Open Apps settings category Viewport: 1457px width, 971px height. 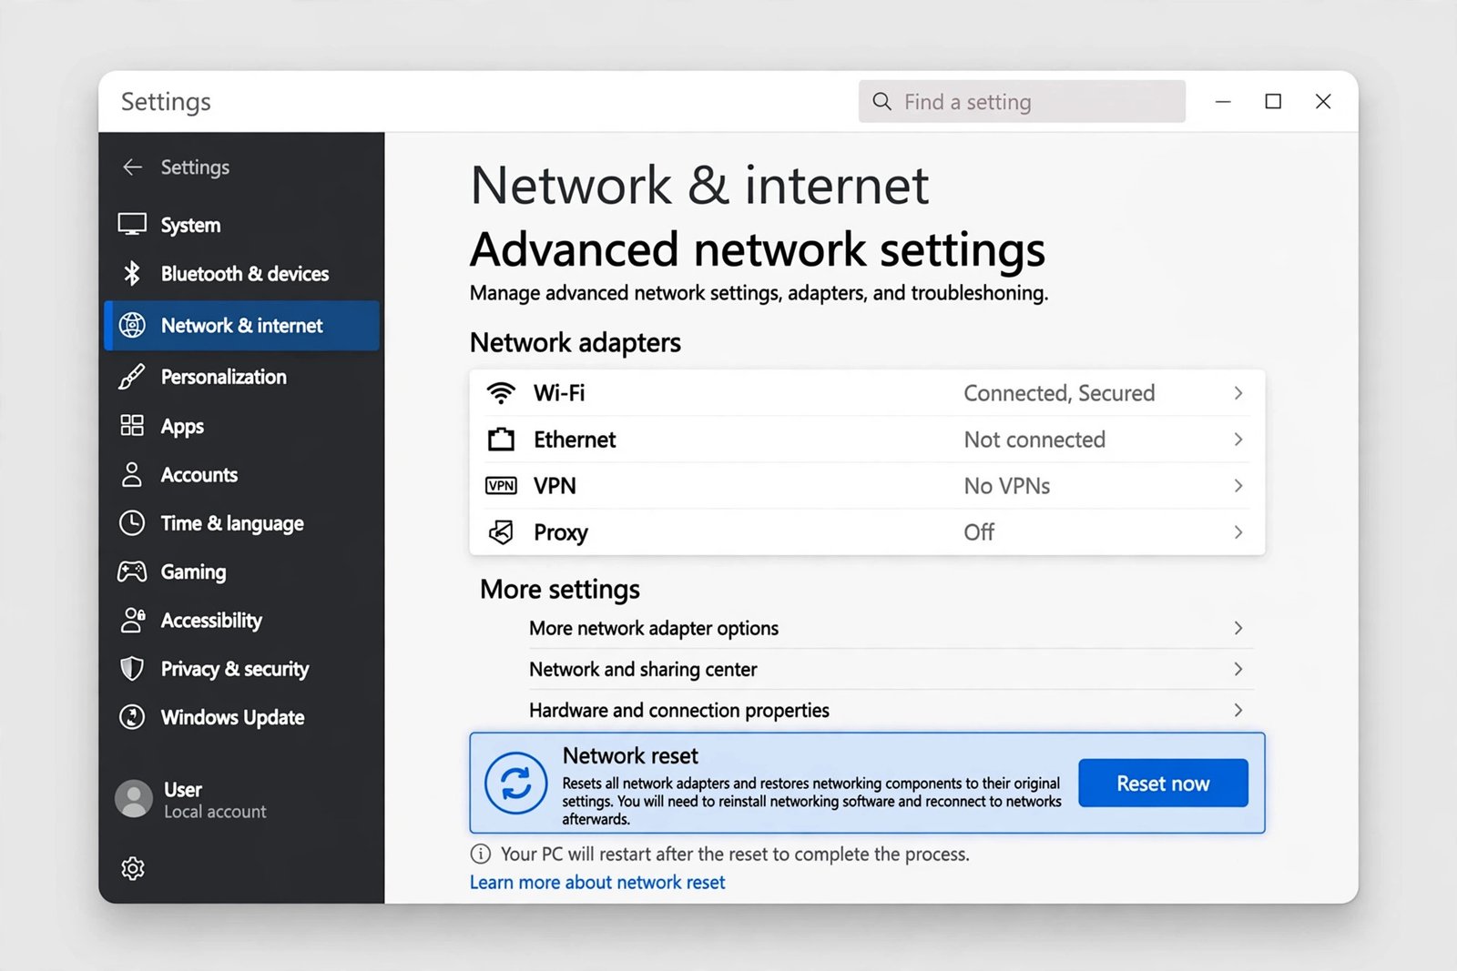242,426
